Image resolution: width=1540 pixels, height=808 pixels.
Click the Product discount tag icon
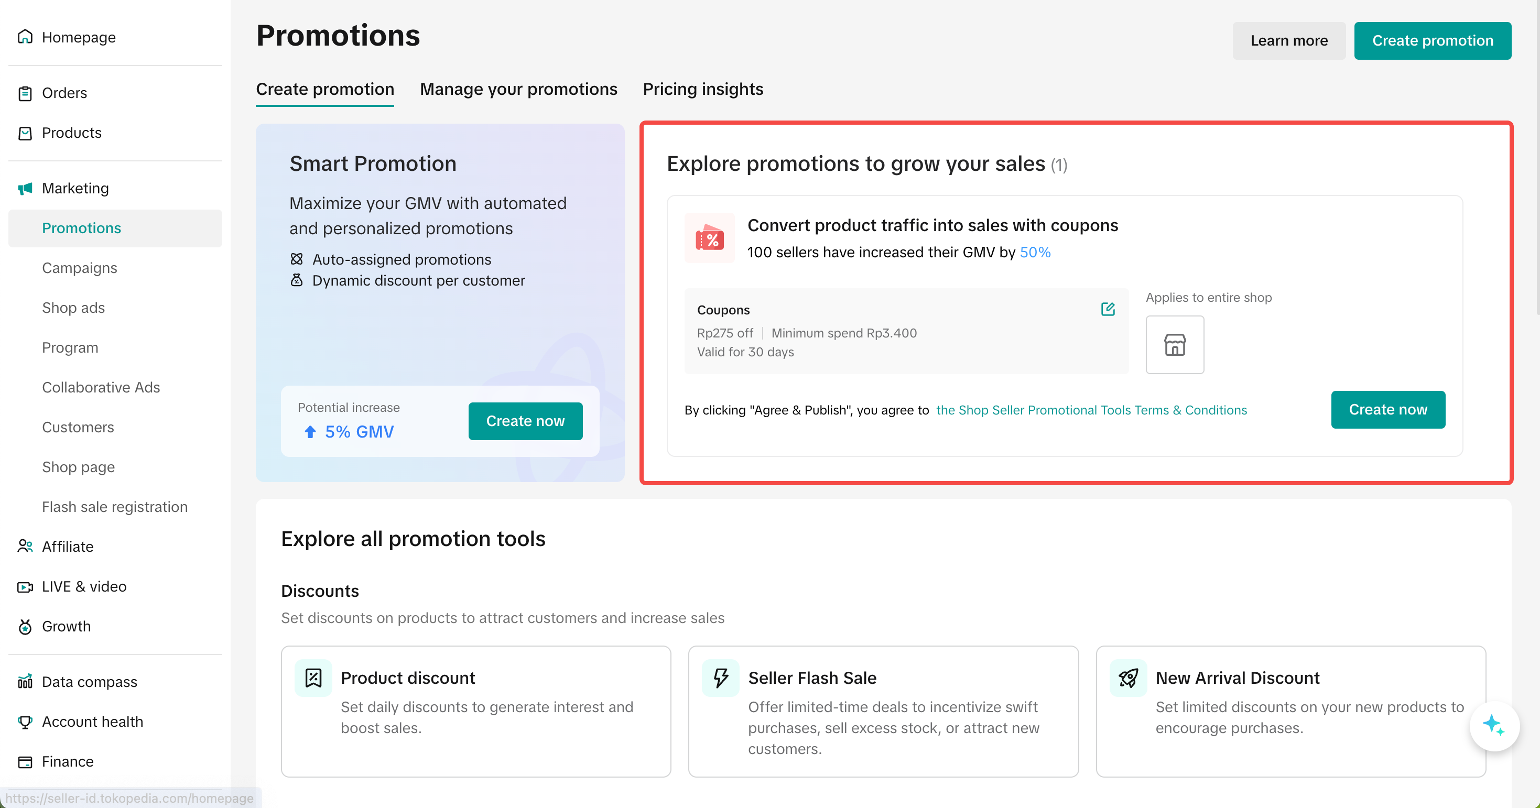tap(313, 678)
